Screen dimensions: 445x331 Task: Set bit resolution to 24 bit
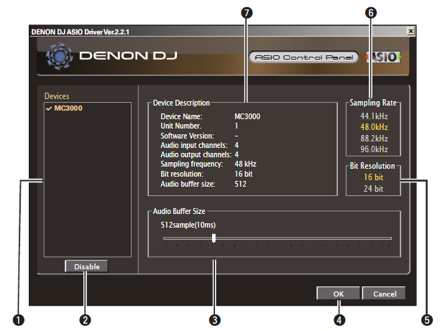click(x=374, y=188)
